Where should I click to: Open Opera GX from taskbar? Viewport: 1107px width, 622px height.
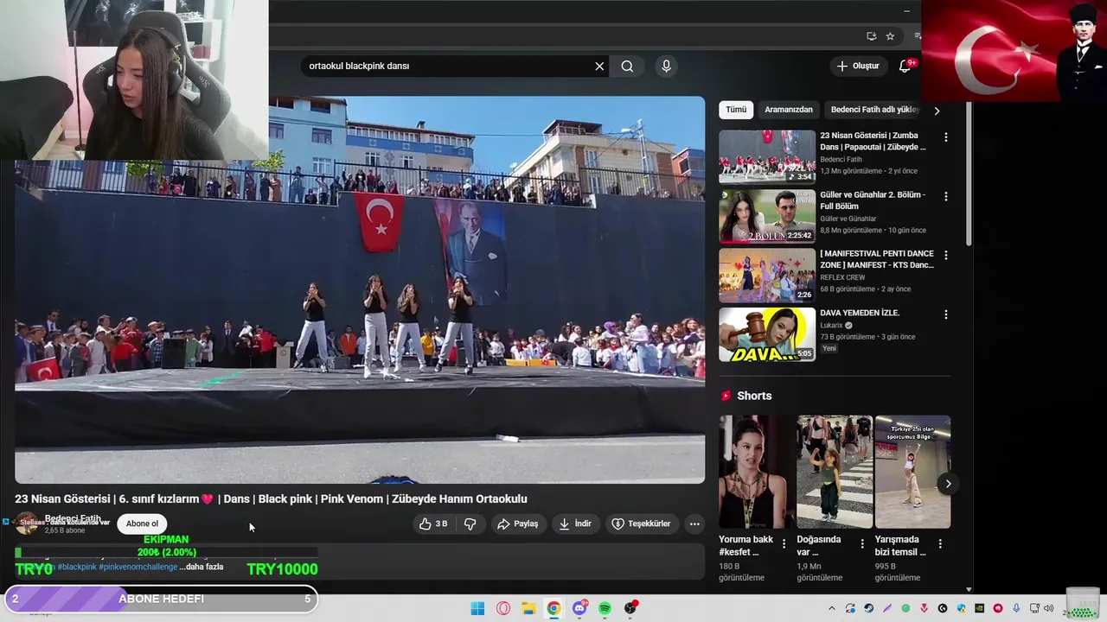[x=503, y=608]
